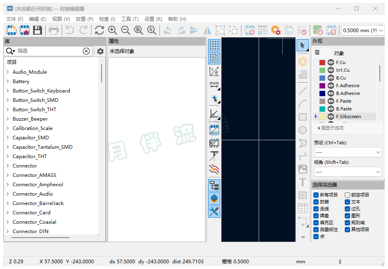This screenshot has width=388, height=269.
Task: Open the 编辑 (E) menu
Action: [x=38, y=19]
